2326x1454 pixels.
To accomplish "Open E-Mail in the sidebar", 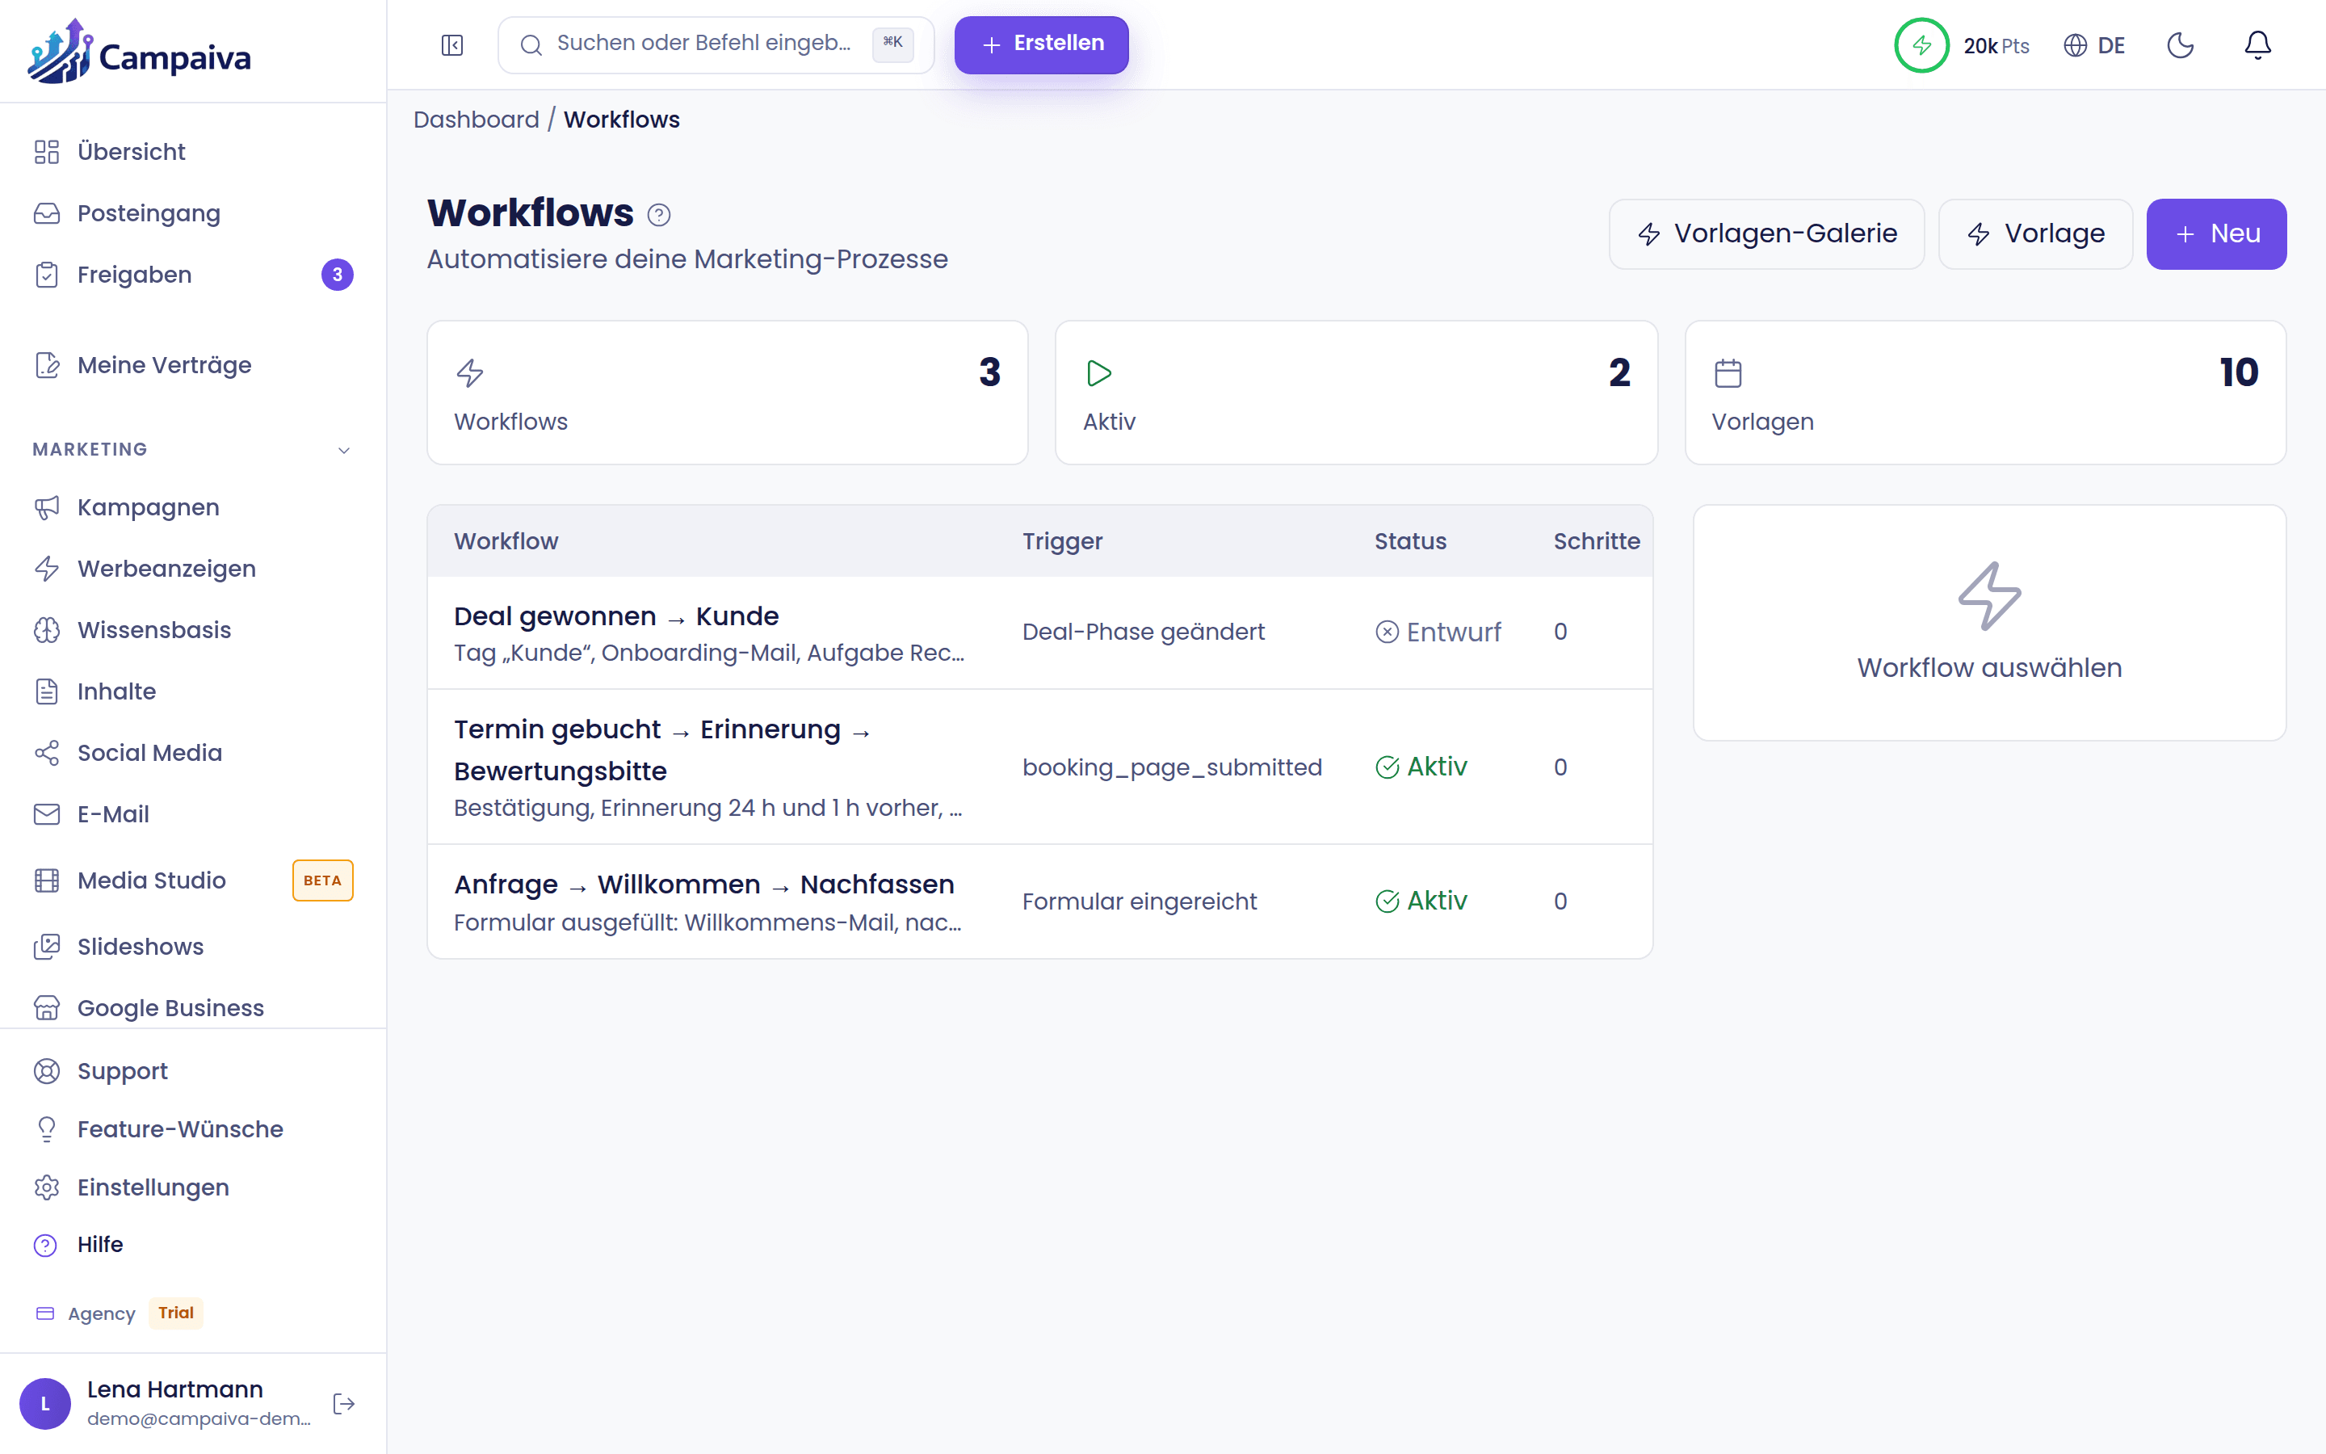I will coord(192,814).
